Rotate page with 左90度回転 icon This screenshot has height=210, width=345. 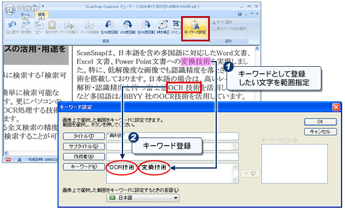[x=109, y=27]
